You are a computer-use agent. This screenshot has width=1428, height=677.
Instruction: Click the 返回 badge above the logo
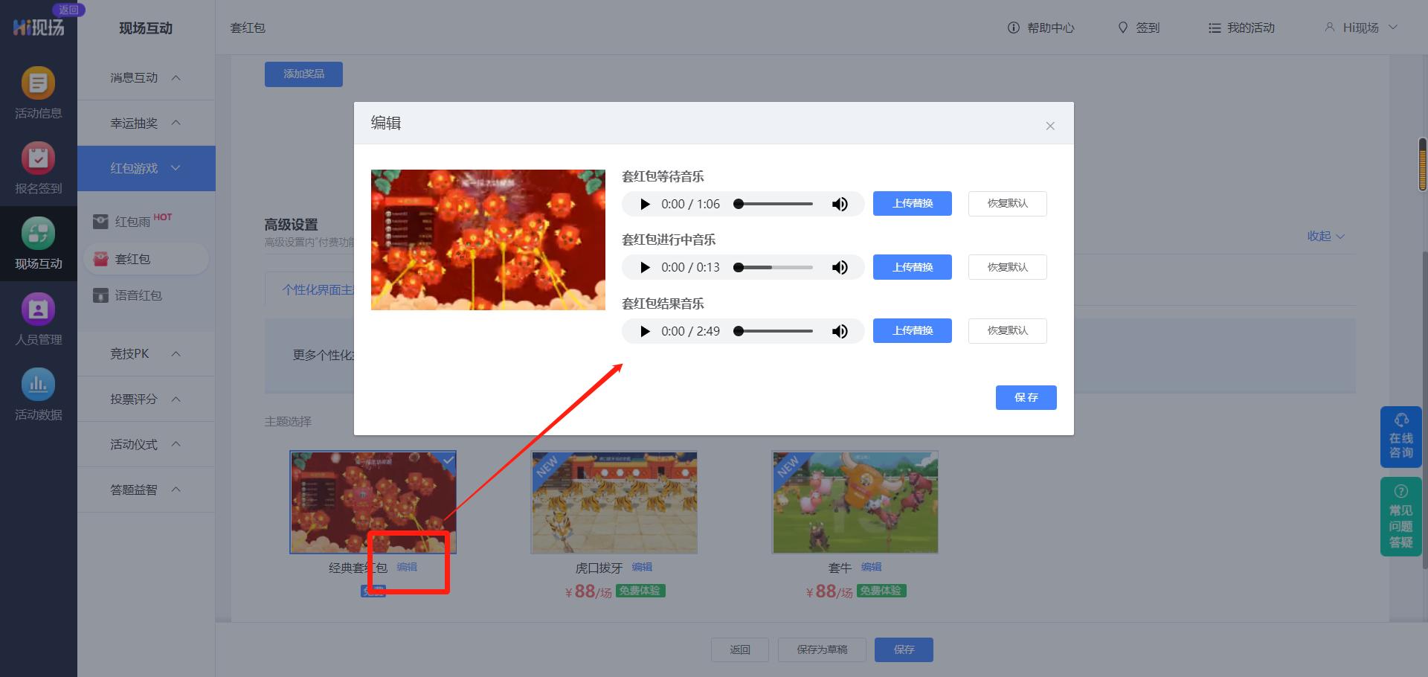pyautogui.click(x=68, y=10)
